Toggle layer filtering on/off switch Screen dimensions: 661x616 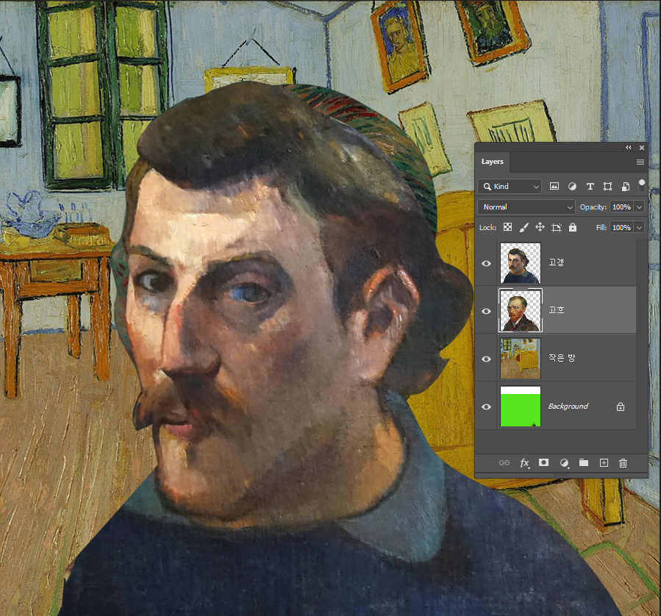pos(642,185)
